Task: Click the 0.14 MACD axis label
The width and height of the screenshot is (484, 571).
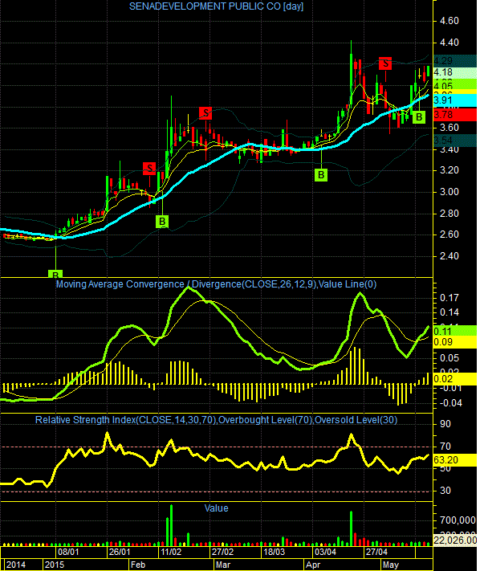Action: (x=449, y=312)
